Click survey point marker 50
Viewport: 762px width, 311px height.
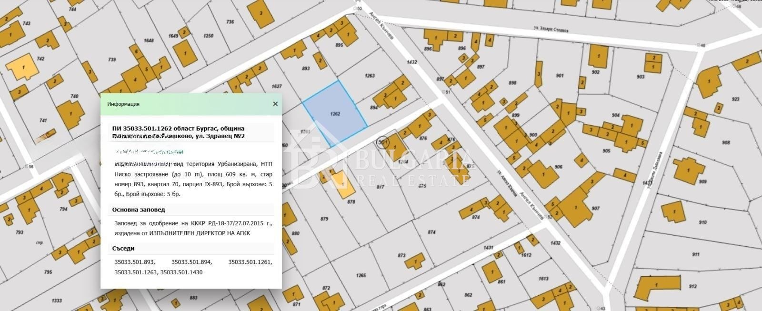(x=355, y=9)
